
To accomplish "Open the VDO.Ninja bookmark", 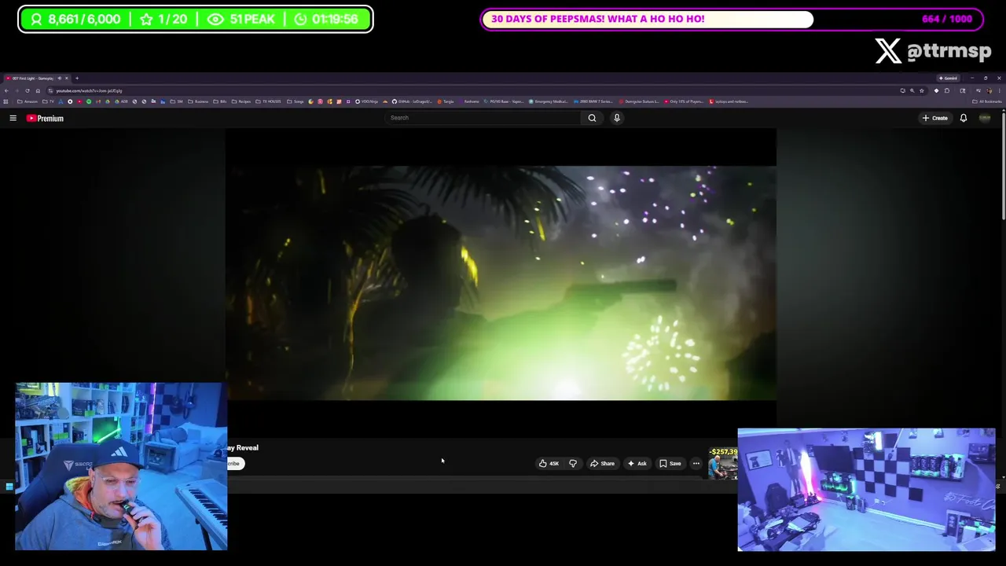I will tap(368, 101).
